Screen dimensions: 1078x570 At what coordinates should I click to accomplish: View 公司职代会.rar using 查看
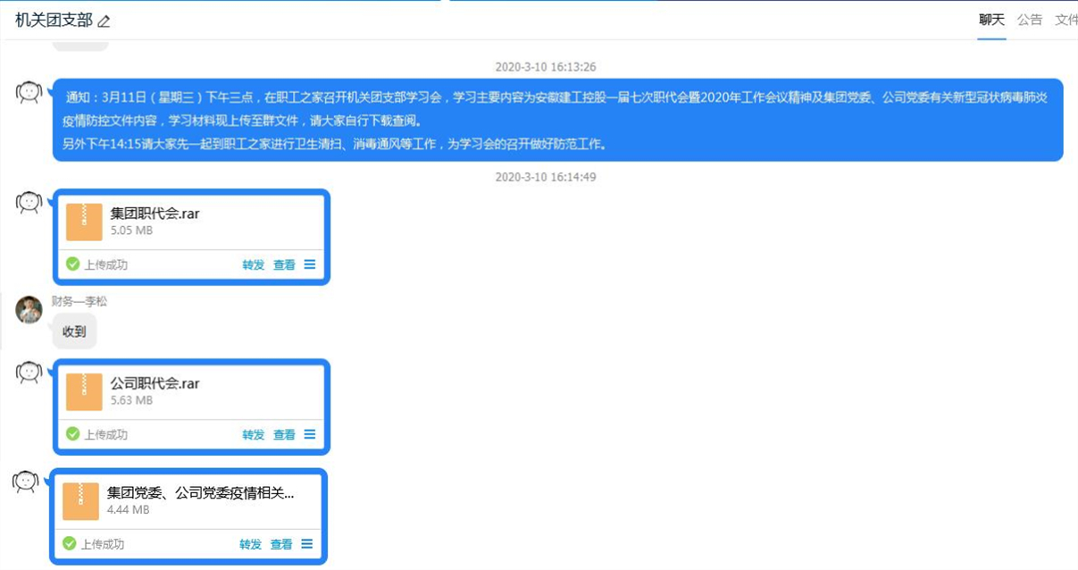tap(284, 434)
